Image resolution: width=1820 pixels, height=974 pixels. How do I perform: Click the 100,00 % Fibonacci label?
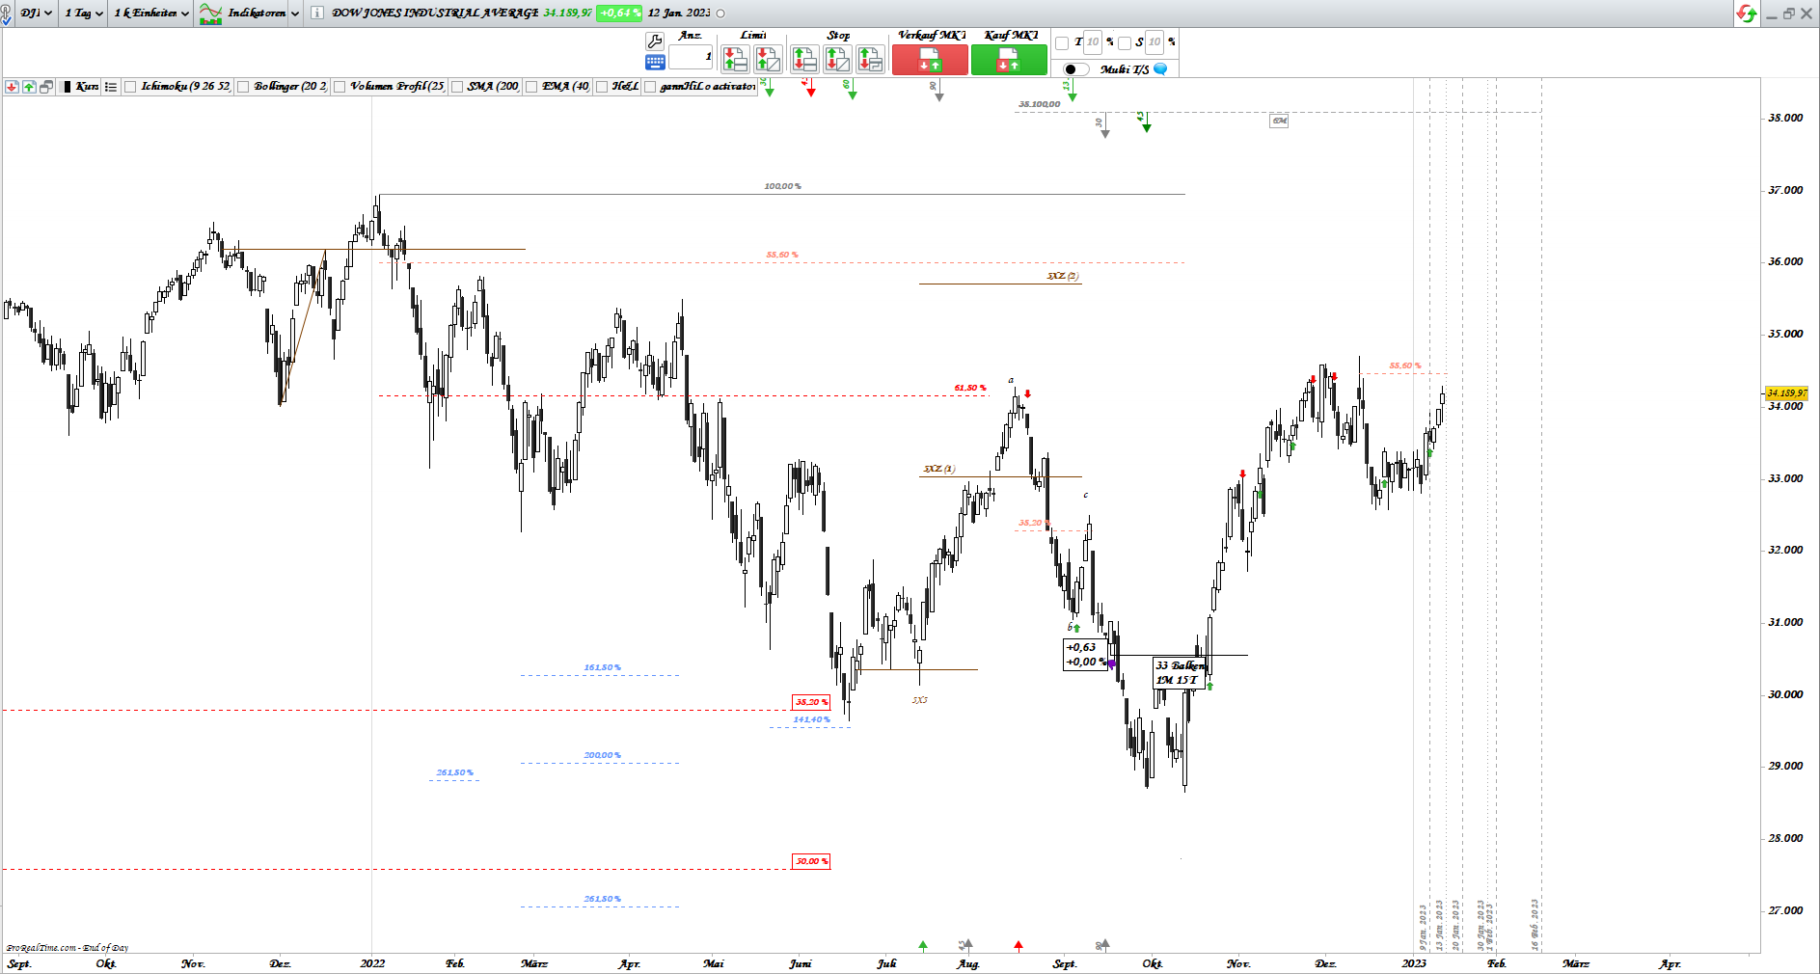click(x=782, y=186)
